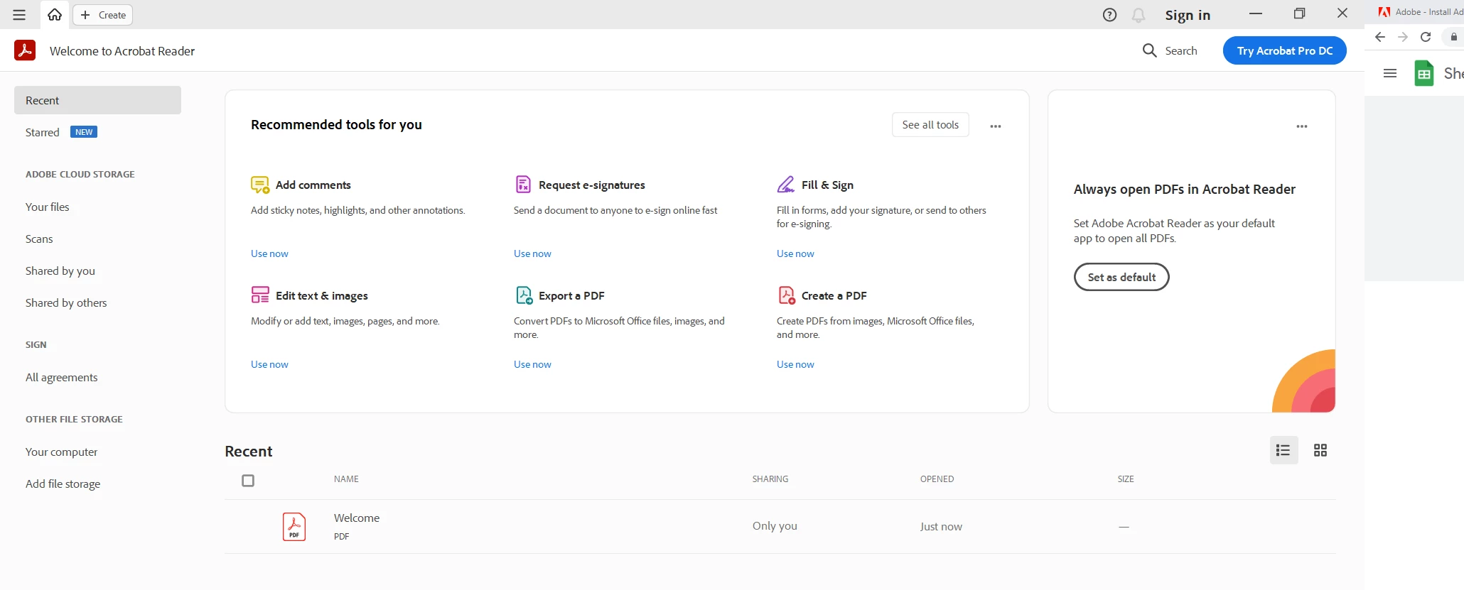Open Scans in the sidebar
Screen dimensions: 1464x590
39,239
